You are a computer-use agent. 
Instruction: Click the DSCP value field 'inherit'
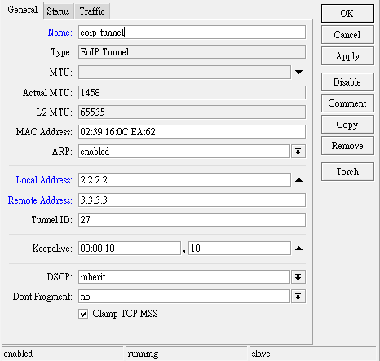(184, 277)
